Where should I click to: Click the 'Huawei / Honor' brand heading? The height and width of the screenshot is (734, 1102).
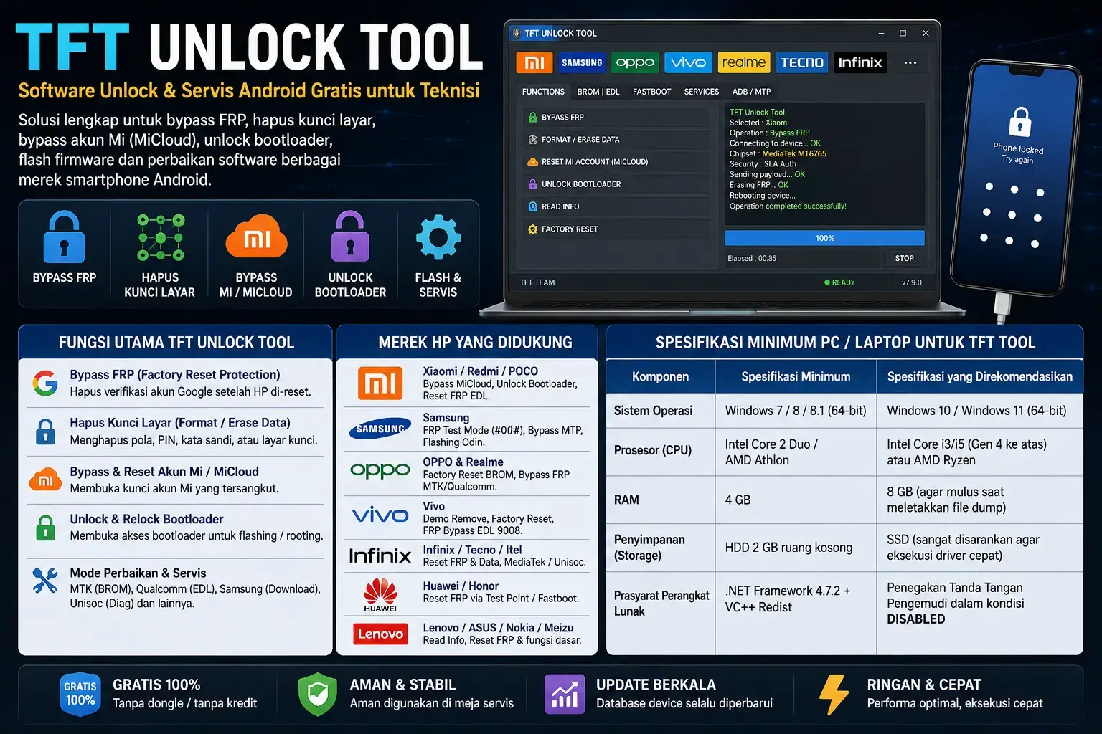click(x=461, y=586)
